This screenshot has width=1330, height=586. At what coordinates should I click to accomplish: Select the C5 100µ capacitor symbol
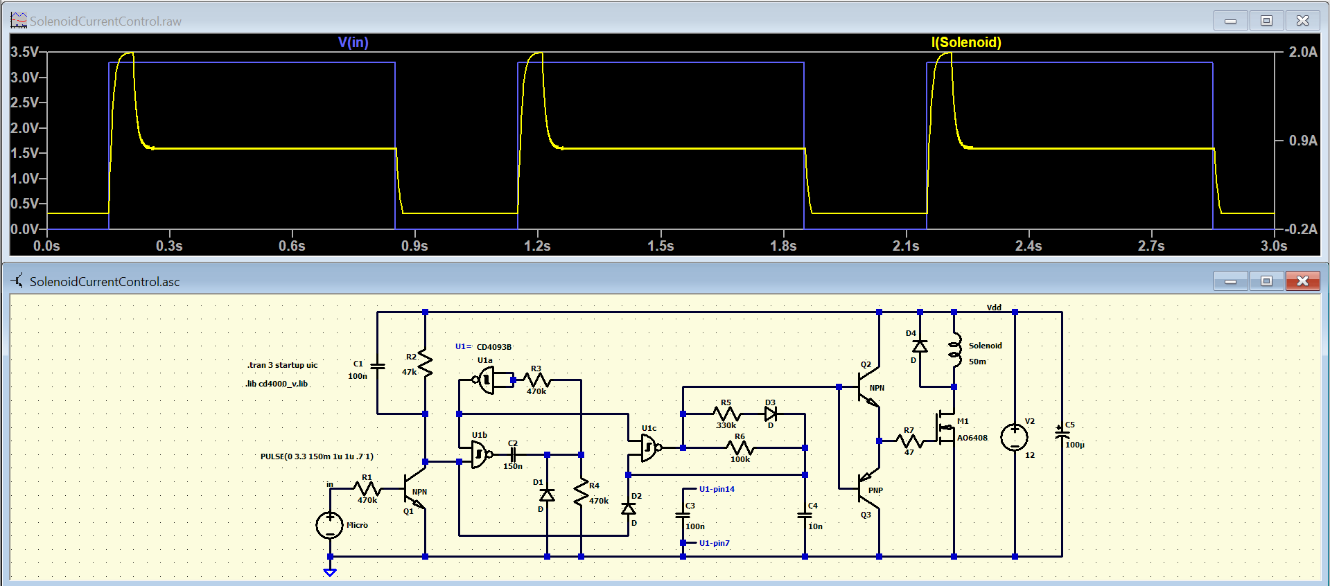click(1061, 434)
